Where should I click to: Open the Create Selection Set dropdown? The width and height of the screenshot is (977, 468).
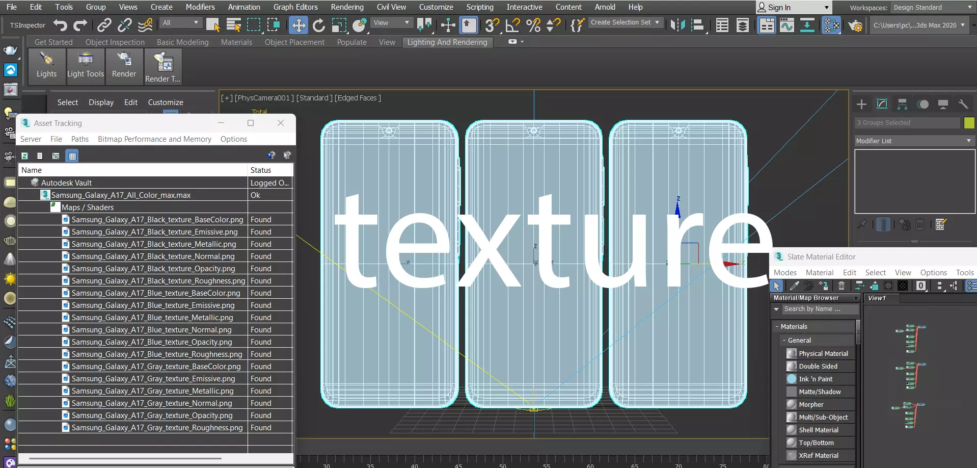pos(626,22)
